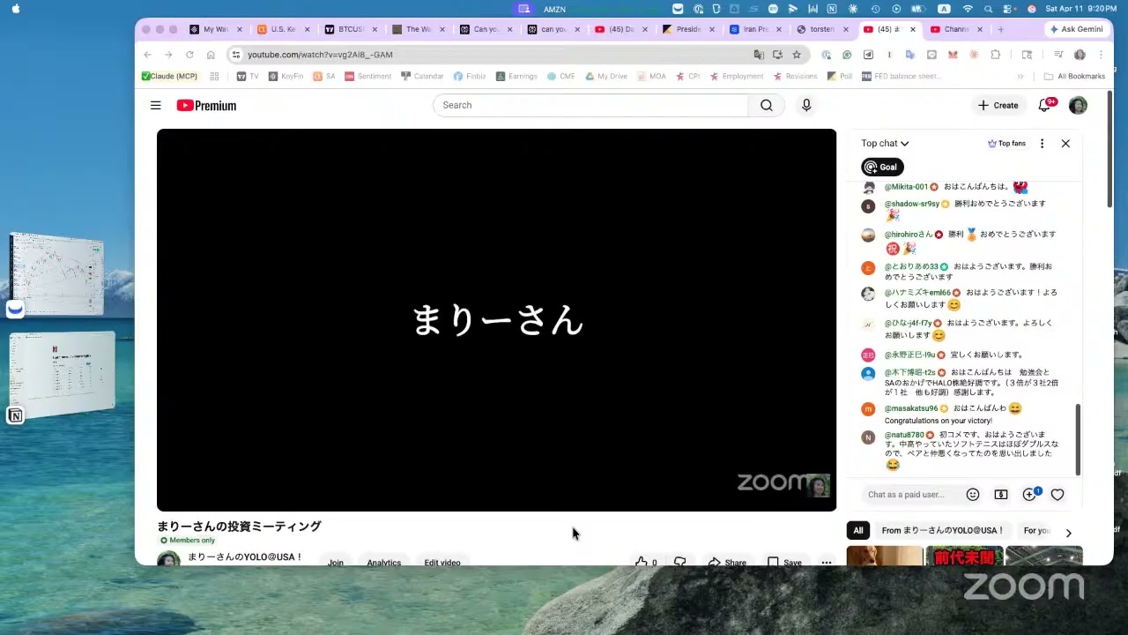Open video more actions ellipsis
1128x635 pixels.
826,562
